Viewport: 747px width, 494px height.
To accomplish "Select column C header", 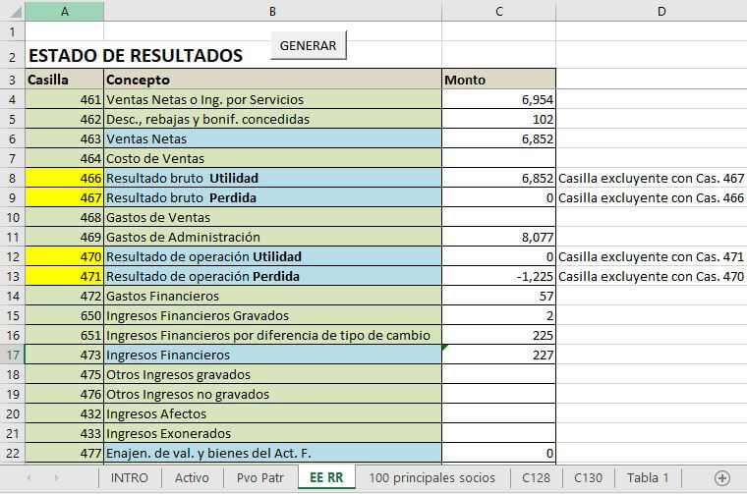I will tap(498, 12).
